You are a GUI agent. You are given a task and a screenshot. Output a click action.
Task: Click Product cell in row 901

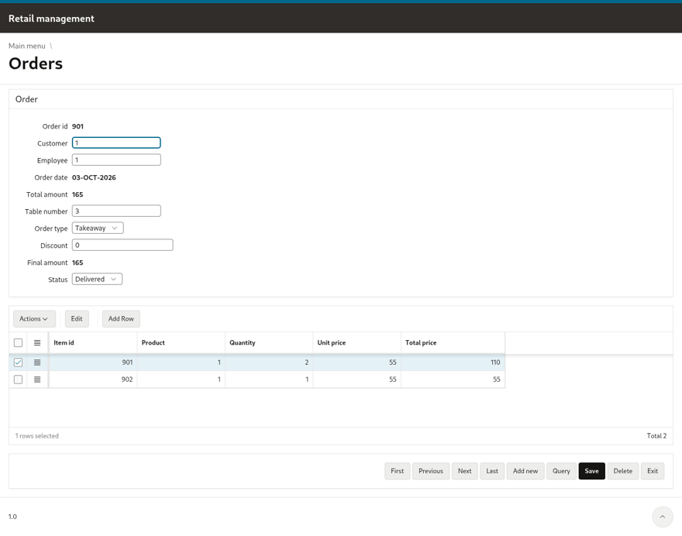181,362
